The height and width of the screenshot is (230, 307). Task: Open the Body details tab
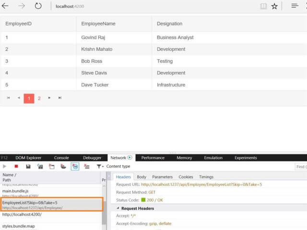tap(142, 177)
